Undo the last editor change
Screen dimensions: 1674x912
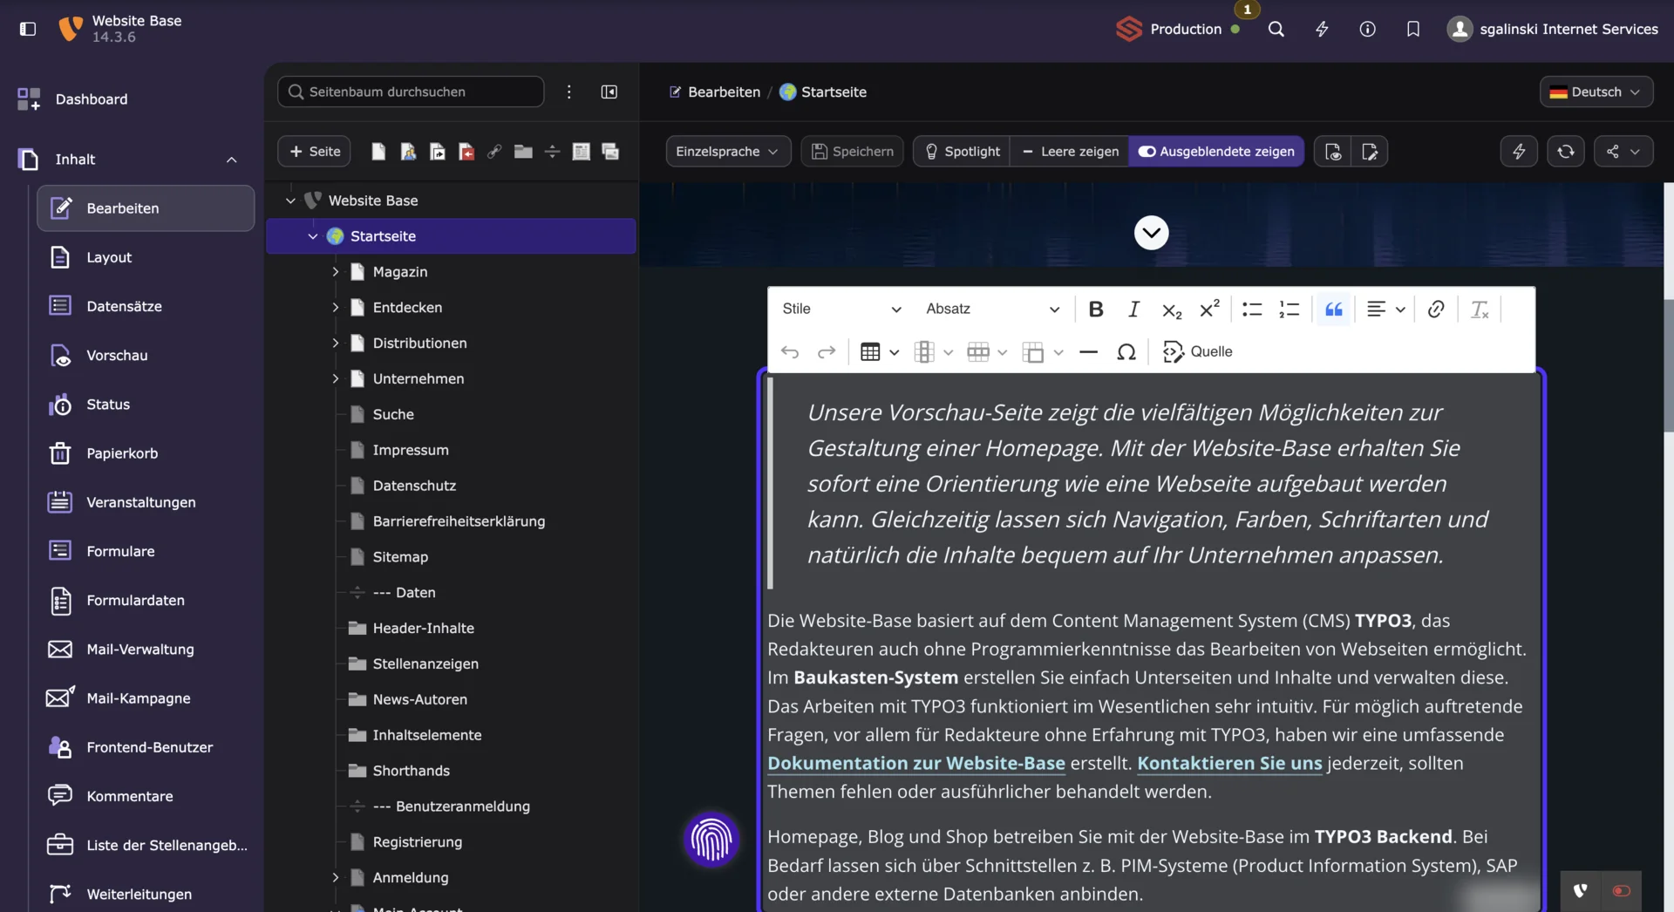790,351
